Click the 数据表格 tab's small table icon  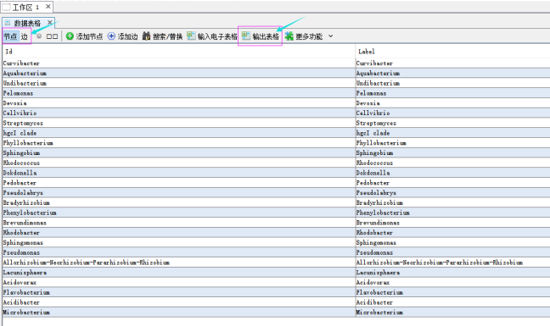pos(8,23)
